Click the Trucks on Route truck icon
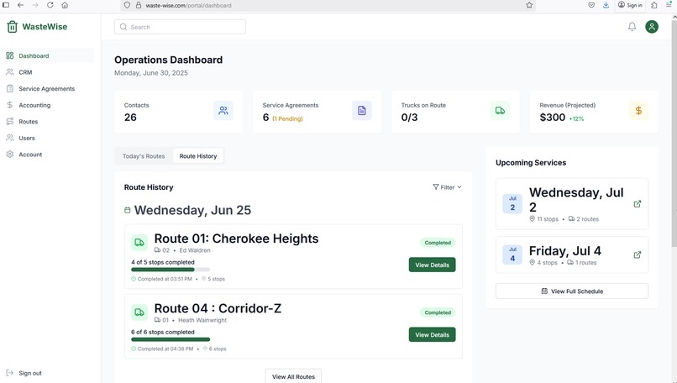 [500, 111]
